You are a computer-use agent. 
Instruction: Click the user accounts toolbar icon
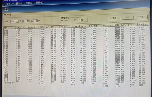point(6,9)
